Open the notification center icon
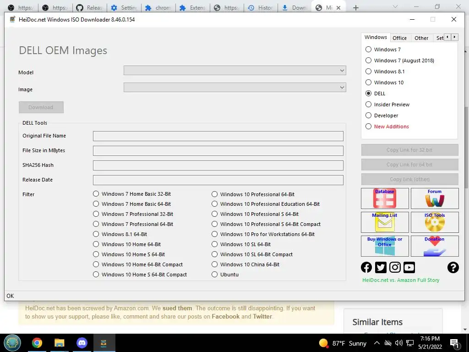 pos(454,343)
